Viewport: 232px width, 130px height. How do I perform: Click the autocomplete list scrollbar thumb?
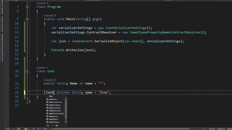click(x=66, y=110)
